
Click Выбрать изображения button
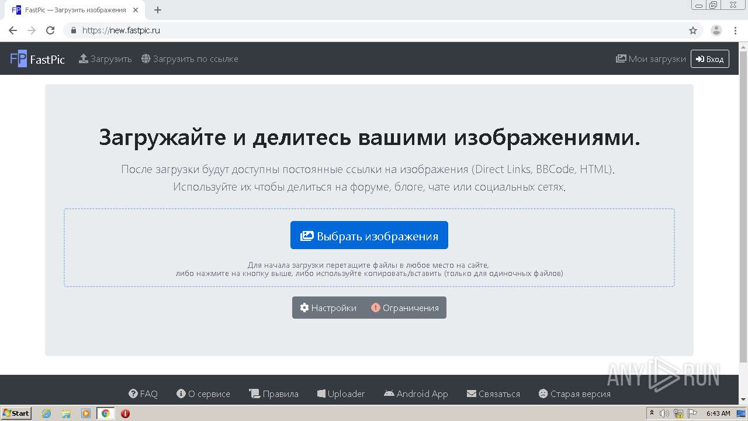[369, 236]
